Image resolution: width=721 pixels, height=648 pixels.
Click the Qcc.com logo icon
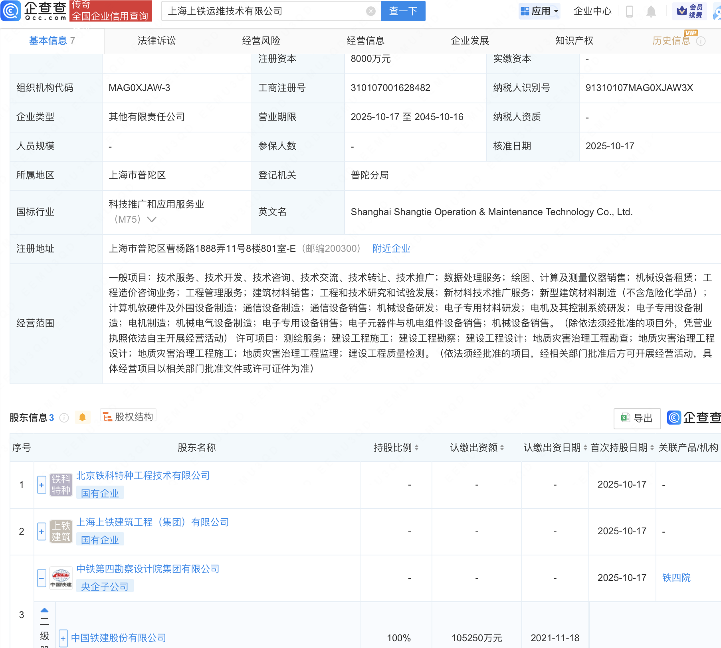11,11
